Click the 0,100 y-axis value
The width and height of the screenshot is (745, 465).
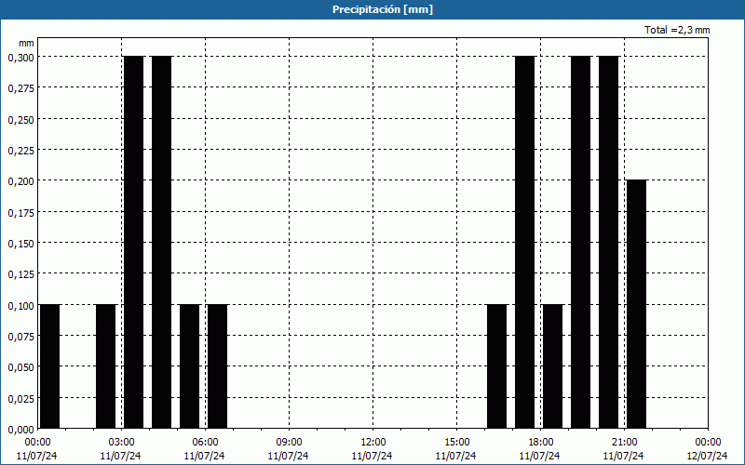(20, 306)
